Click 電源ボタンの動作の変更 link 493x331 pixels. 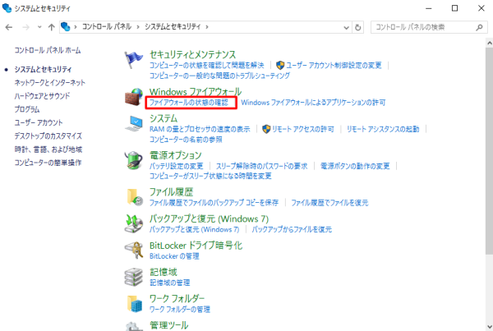pyautogui.click(x=355, y=166)
